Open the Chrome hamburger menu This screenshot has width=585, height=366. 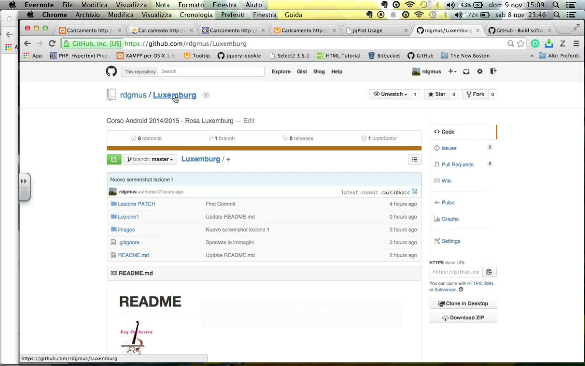tap(576, 44)
